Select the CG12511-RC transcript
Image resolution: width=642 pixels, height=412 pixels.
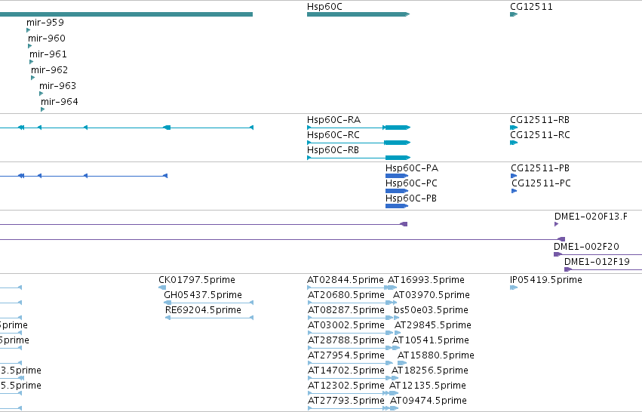[x=514, y=143]
